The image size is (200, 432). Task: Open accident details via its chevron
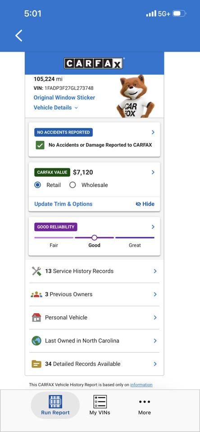153,132
